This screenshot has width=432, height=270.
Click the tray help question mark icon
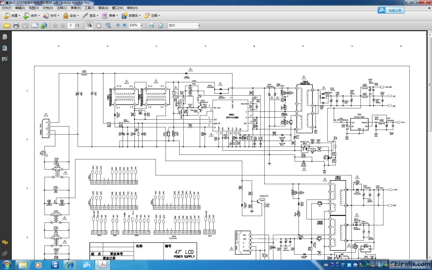coord(332,264)
